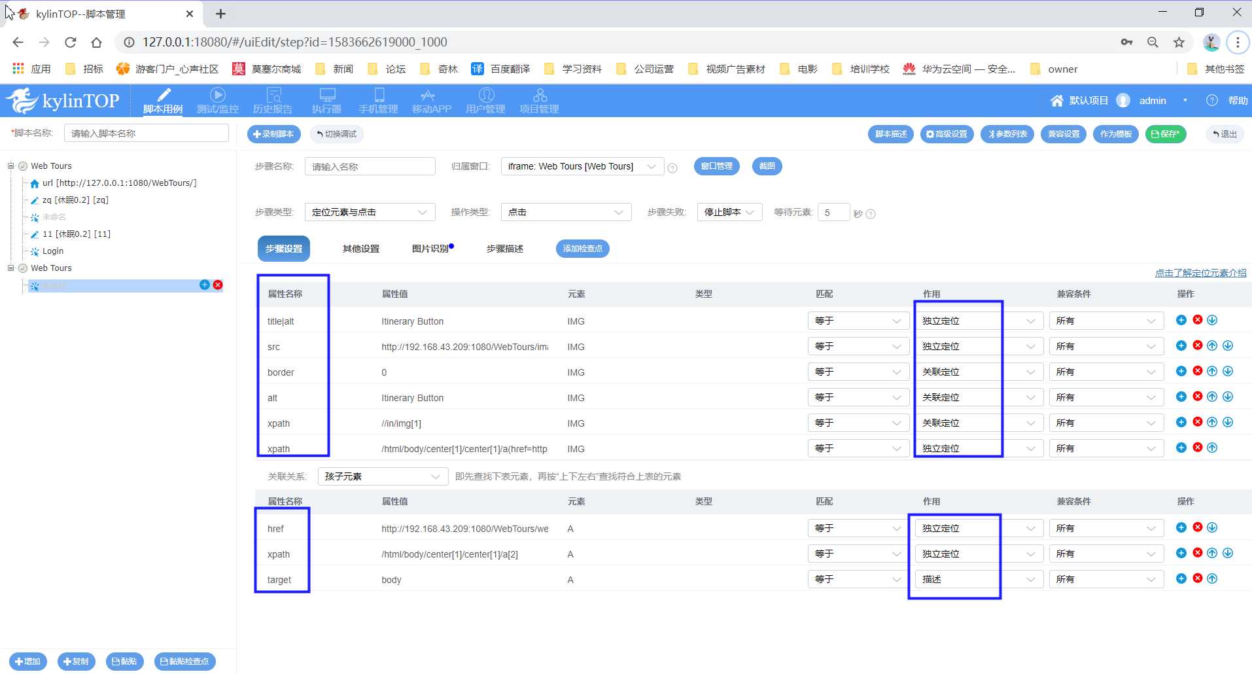Click the 粘贴检查点 button at bottom
1252x674 pixels.
click(x=184, y=662)
